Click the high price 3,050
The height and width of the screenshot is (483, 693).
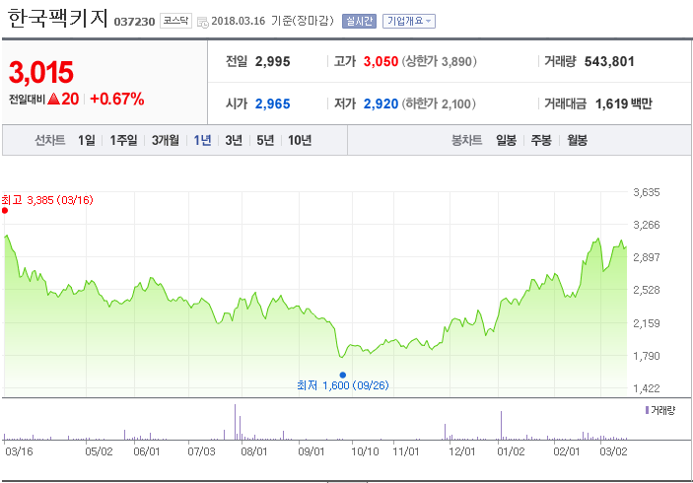[x=381, y=61]
